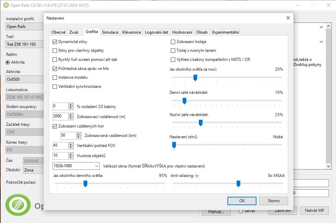Enable Rychlý full-screen pomocí alt-tab
336x223 pixels.
(x=55, y=60)
